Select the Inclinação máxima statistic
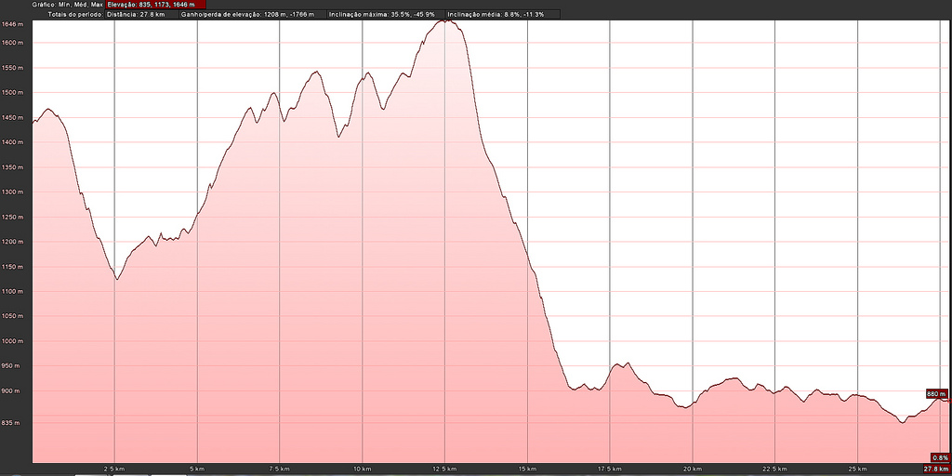 [x=381, y=15]
